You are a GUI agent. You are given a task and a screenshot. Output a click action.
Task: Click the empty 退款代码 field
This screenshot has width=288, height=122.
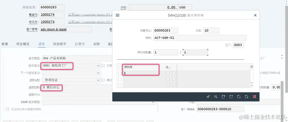[x=77, y=95]
